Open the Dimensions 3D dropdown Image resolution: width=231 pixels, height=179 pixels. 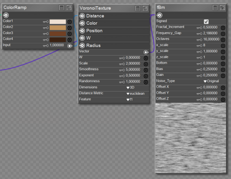[130, 88]
